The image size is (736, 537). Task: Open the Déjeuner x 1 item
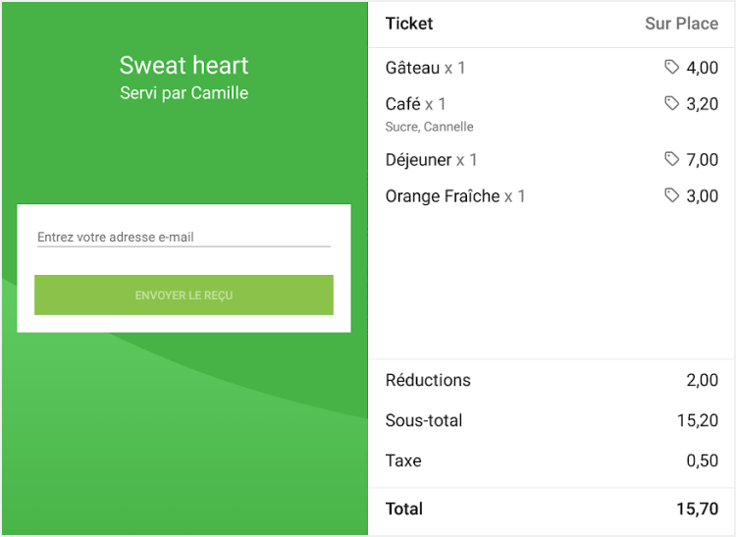(432, 160)
